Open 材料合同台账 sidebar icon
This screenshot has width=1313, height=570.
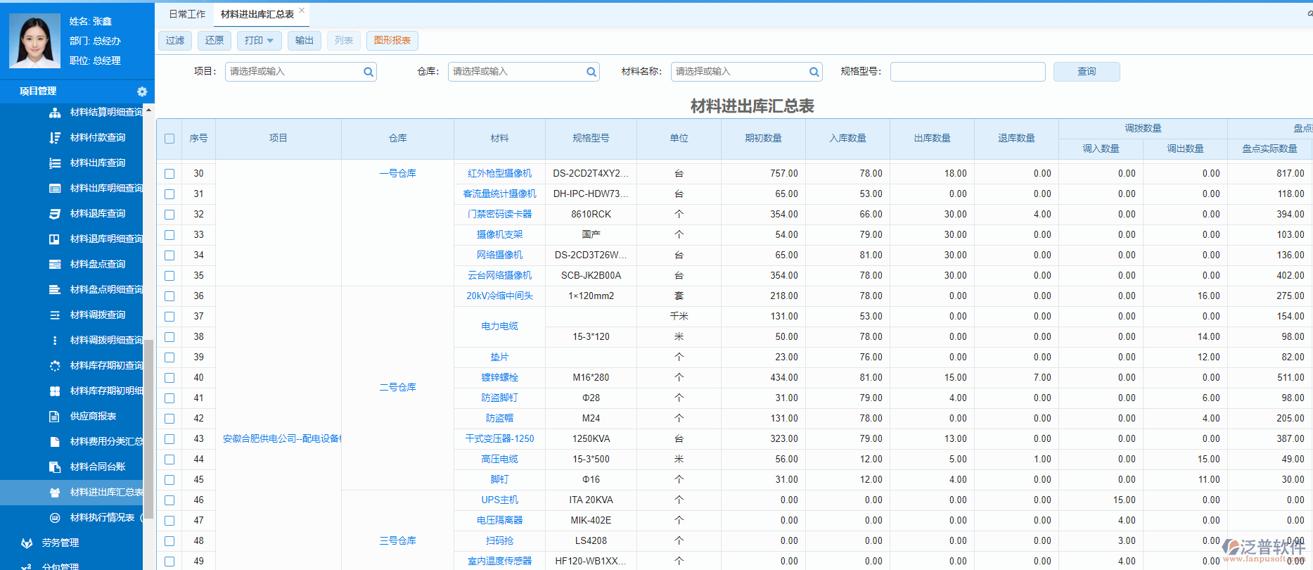click(55, 467)
